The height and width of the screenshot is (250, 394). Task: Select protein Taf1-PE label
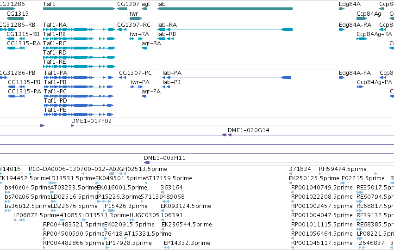tap(55, 110)
